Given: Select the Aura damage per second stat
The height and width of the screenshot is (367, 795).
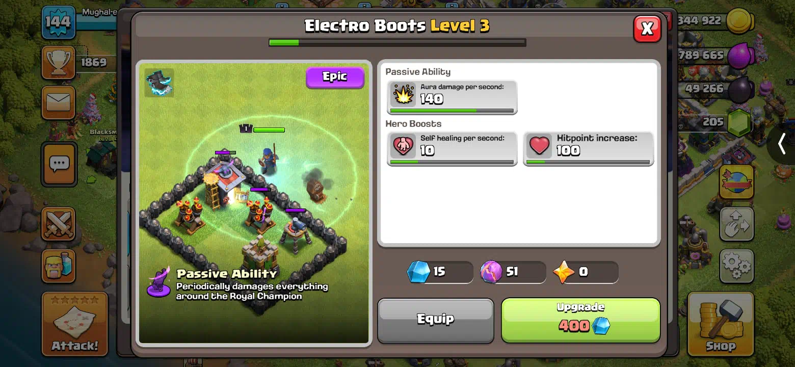Looking at the screenshot, I should [452, 97].
